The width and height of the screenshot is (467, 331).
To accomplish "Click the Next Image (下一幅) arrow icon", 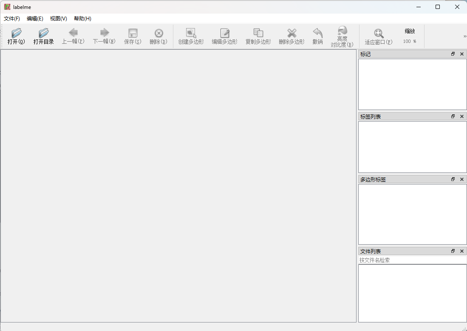I will point(104,33).
